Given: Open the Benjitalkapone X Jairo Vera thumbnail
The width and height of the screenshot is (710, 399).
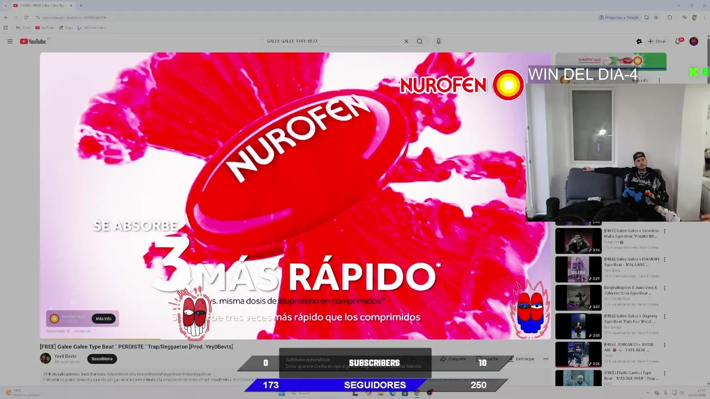Looking at the screenshot, I should (x=579, y=298).
